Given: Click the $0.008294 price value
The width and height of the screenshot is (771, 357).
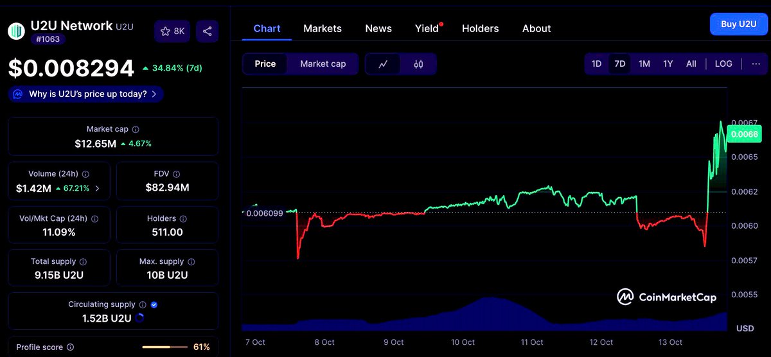Looking at the screenshot, I should point(71,68).
